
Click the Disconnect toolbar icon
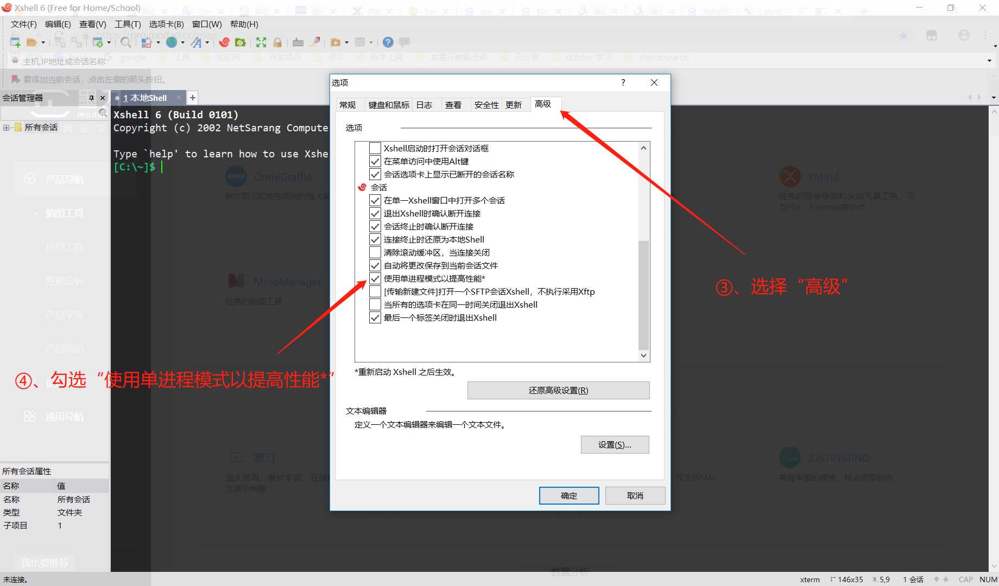(77, 42)
